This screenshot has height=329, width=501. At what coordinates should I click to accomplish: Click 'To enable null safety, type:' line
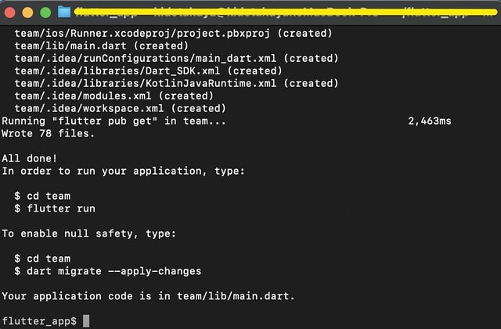coord(88,233)
